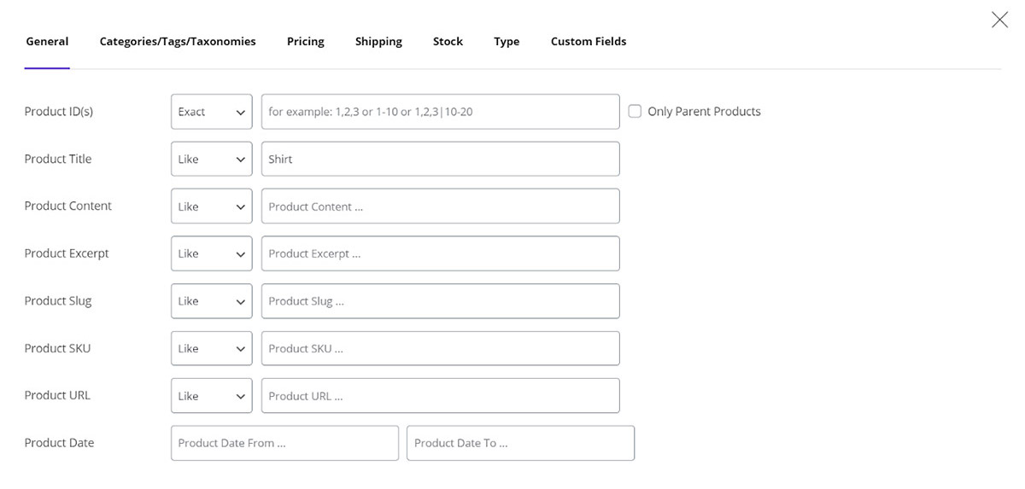Expand the Product URL Like dropdown

[x=211, y=396]
